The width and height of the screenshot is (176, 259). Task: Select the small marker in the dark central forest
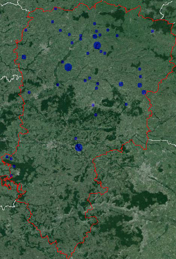96,115
